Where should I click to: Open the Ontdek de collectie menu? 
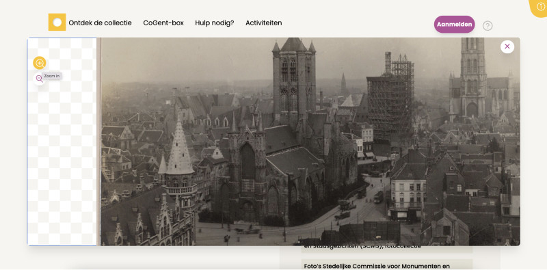pos(100,23)
